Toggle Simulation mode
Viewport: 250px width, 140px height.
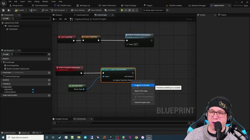coord(110,10)
